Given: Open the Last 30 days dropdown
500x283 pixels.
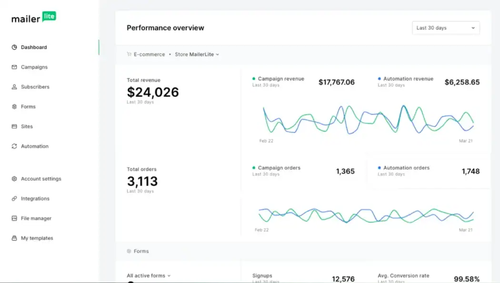Looking at the screenshot, I should click(445, 28).
